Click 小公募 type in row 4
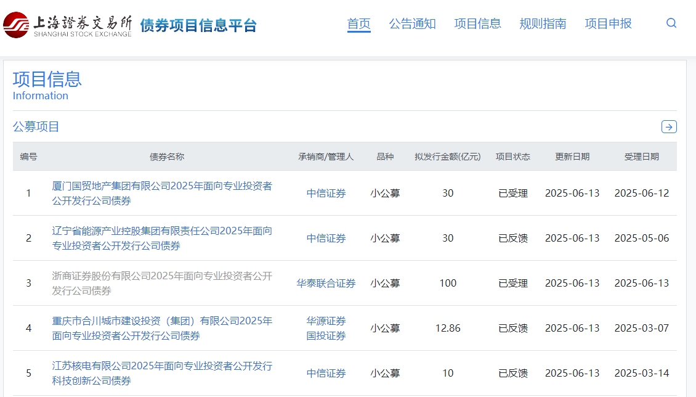Screen dimensions: 696x397 [x=386, y=328]
